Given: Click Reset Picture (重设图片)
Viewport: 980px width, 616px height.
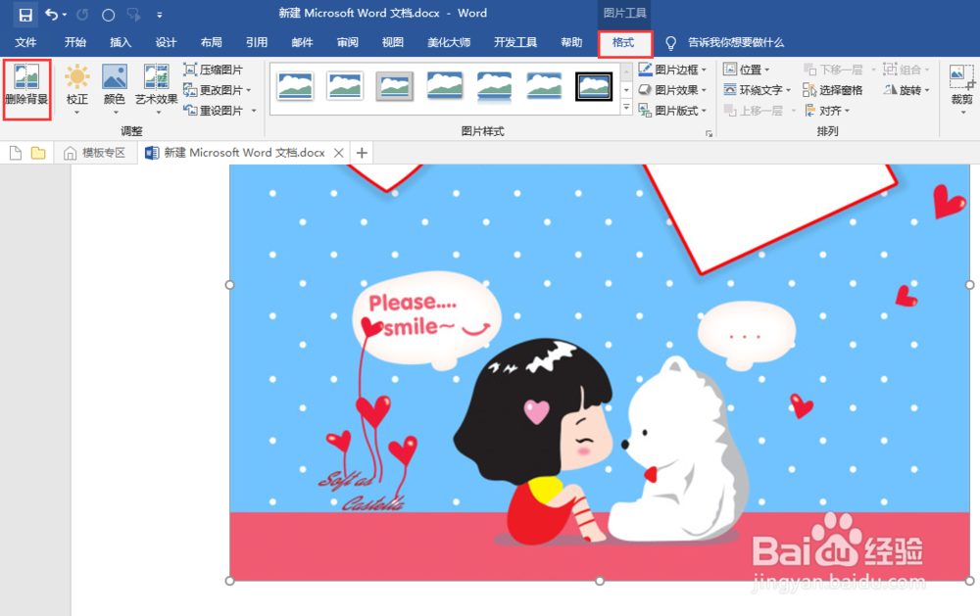Looking at the screenshot, I should click(x=213, y=111).
